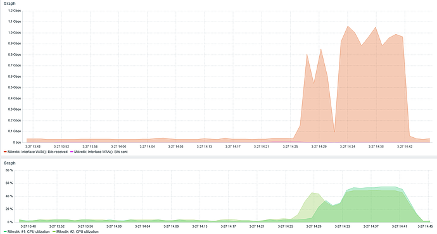This screenshot has height=234, width=437.
Task: Click the 3-27 14:33 time label
Action: tap(342, 226)
